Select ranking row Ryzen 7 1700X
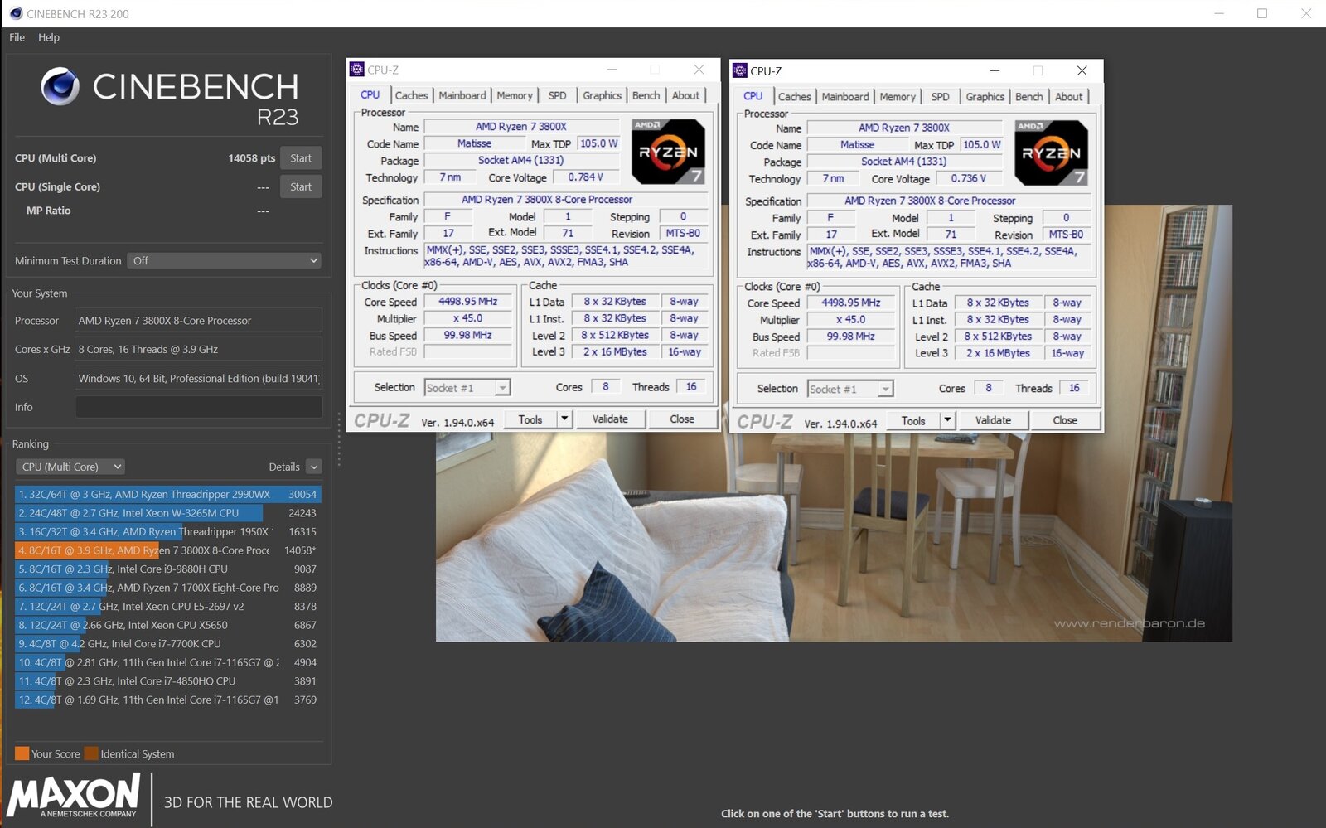Screen dimensions: 1326x828 (x=168, y=588)
